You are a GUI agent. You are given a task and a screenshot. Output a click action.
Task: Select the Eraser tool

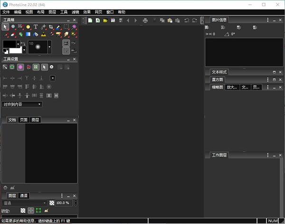pyautogui.click(x=13, y=34)
